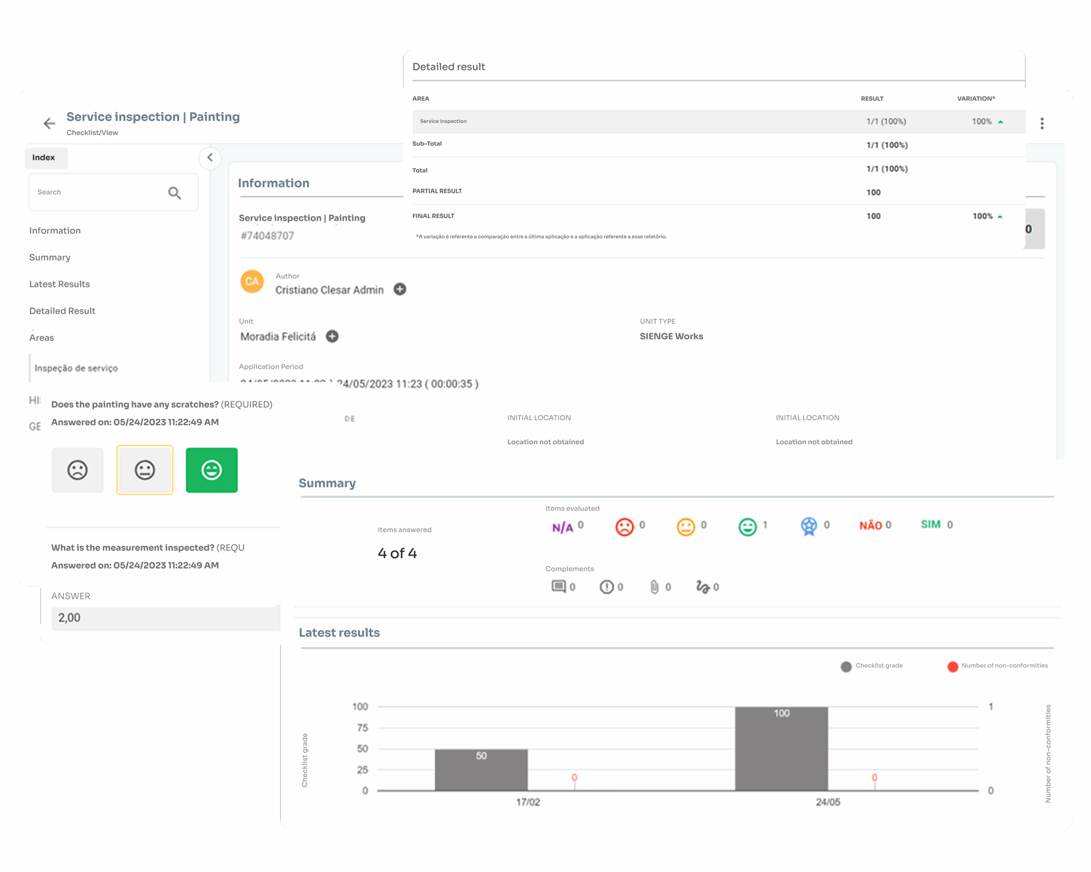Open the three-dot options menu
The image size is (1091, 872).
click(1042, 123)
